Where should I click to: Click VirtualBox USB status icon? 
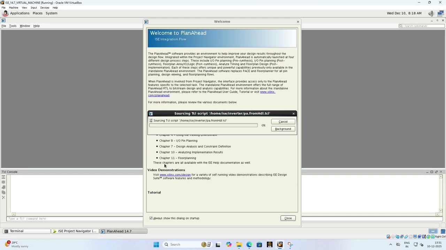pyautogui.click(x=406, y=237)
